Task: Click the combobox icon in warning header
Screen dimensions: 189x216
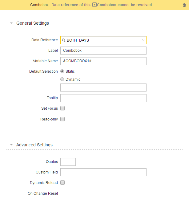Action: pyautogui.click(x=94, y=5)
